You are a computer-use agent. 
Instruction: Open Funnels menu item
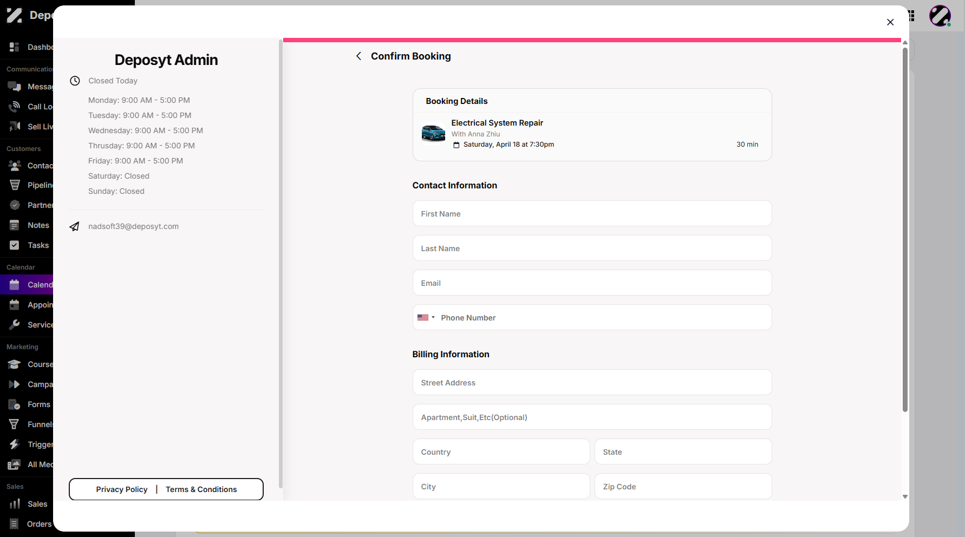(27, 424)
